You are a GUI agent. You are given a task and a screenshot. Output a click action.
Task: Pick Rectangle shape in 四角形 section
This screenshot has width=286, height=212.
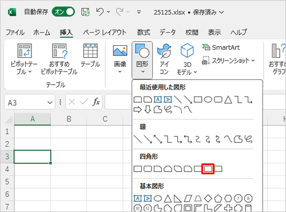click(x=138, y=169)
